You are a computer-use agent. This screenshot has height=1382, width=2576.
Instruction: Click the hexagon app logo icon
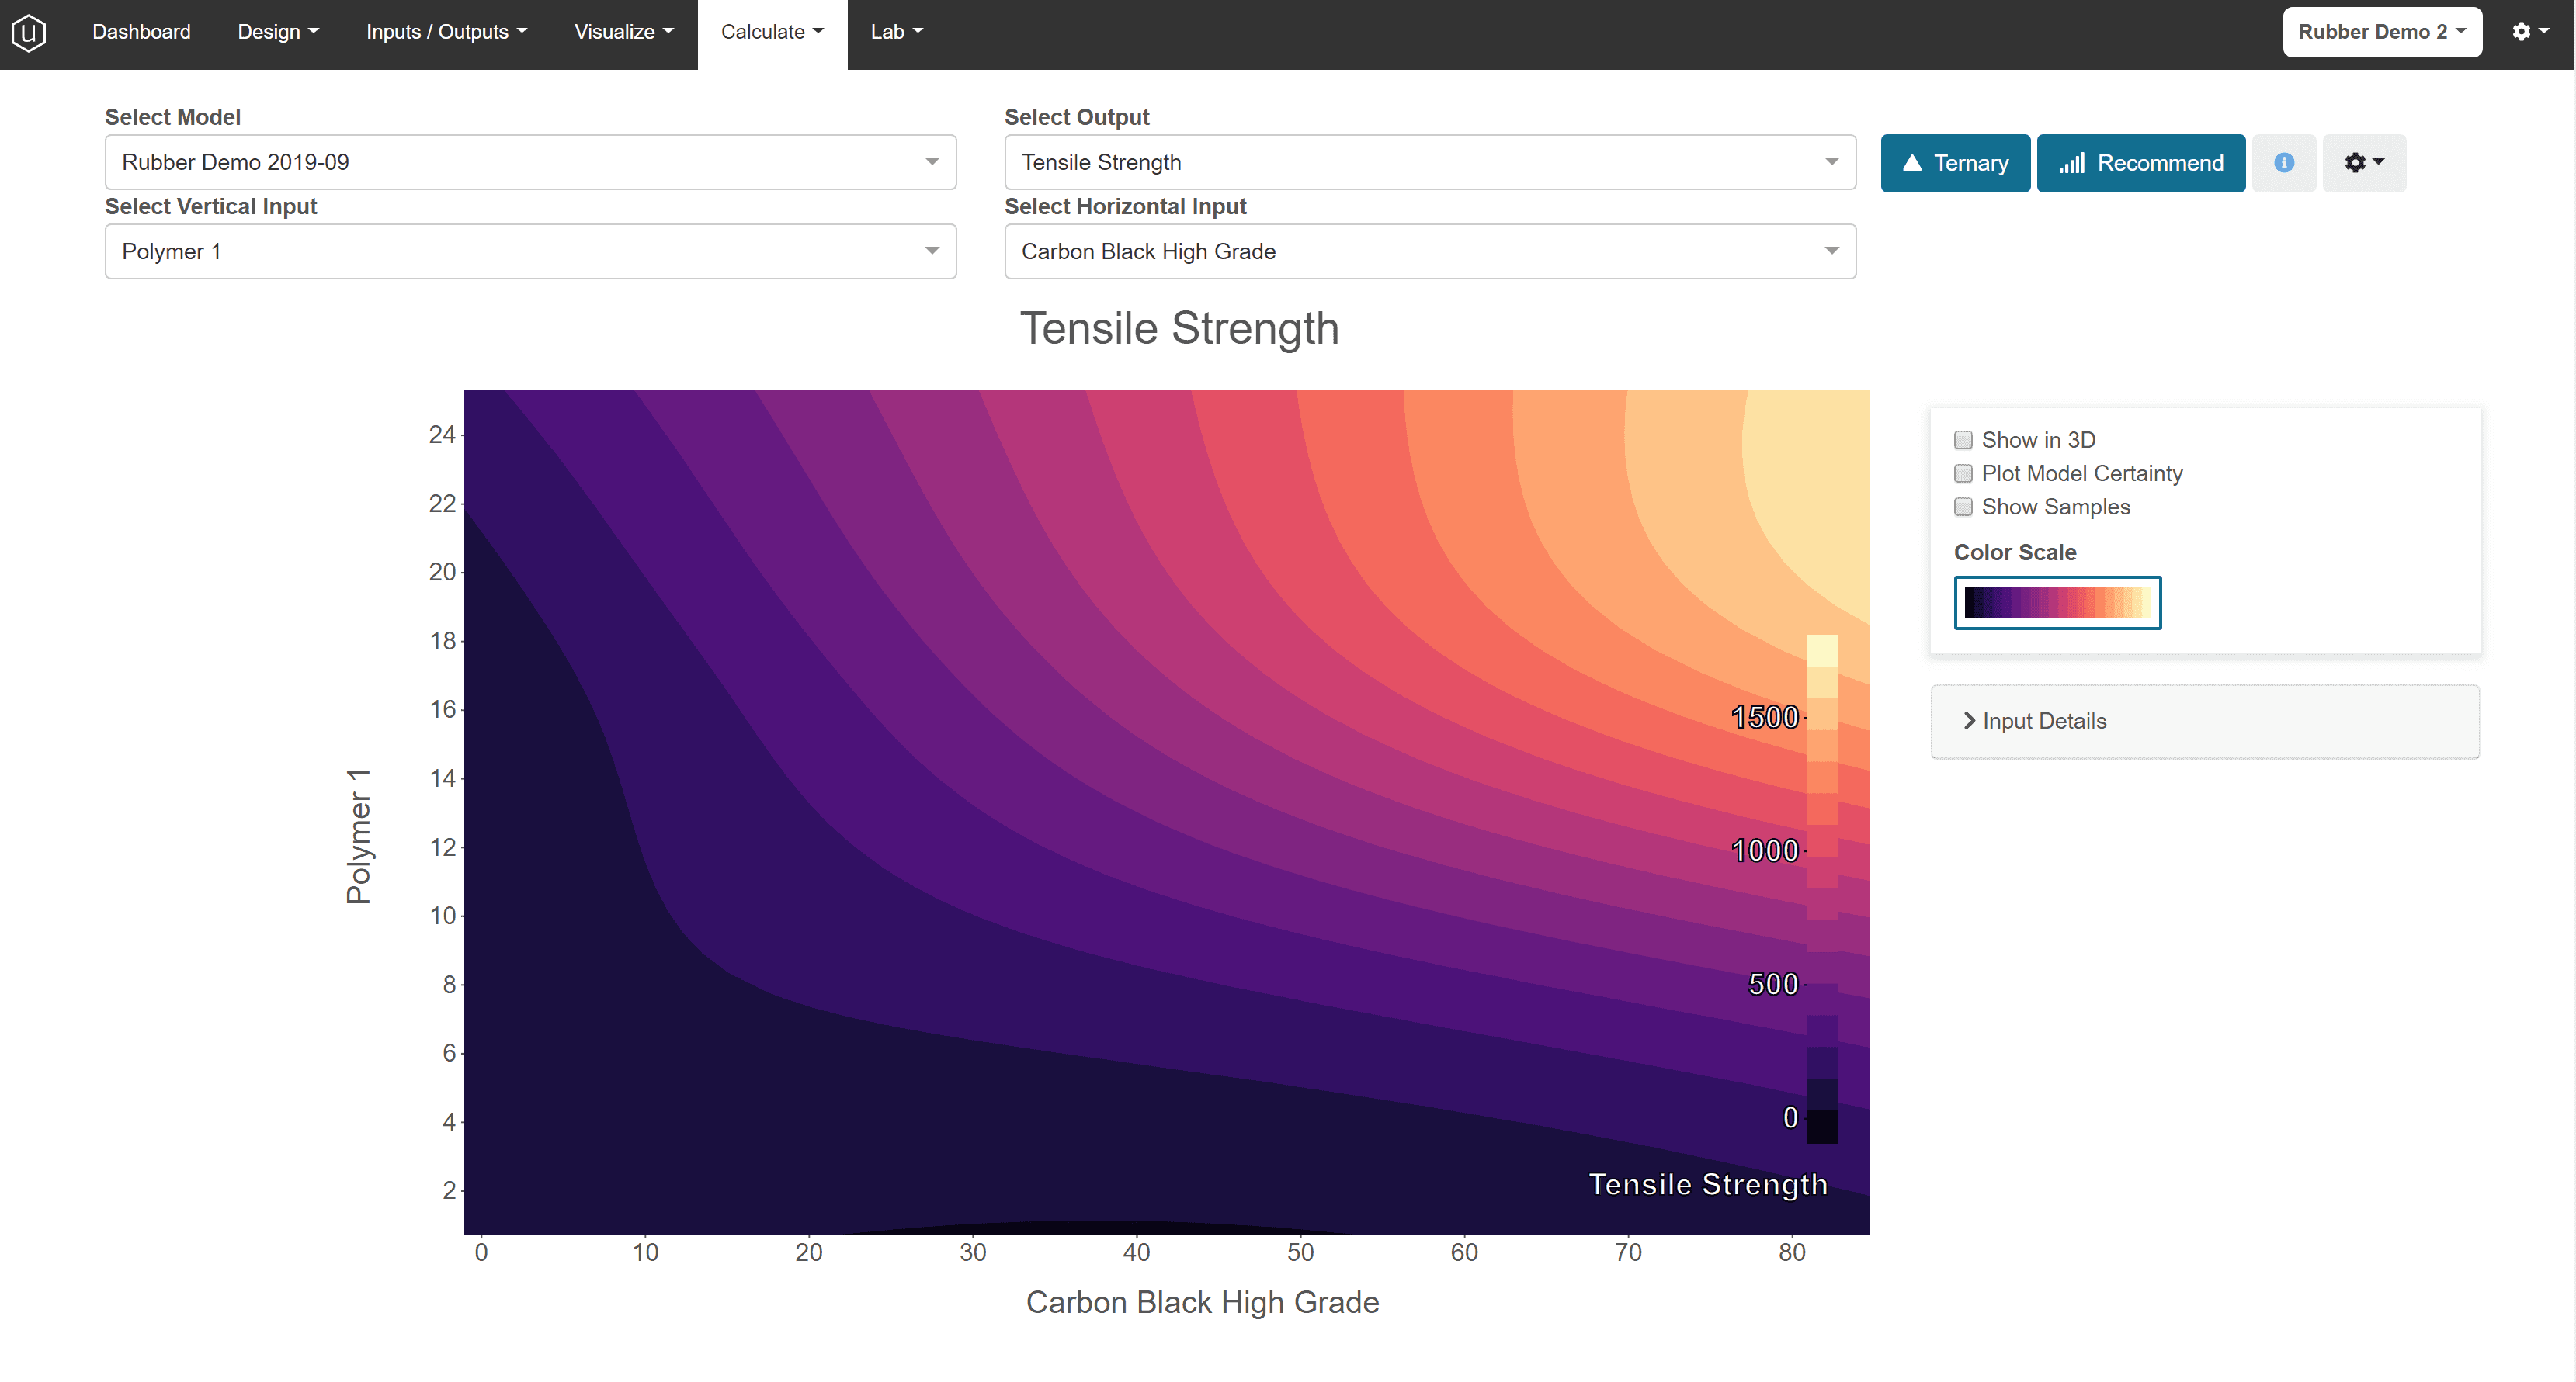pos(29,32)
